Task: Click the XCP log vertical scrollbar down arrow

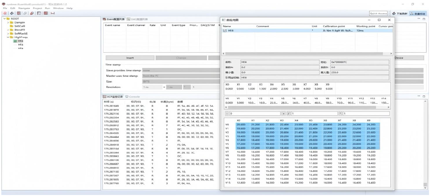Action: pos(425,188)
